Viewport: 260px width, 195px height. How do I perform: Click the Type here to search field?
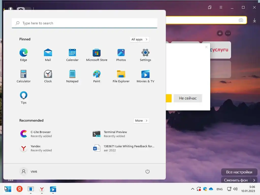coord(85,23)
